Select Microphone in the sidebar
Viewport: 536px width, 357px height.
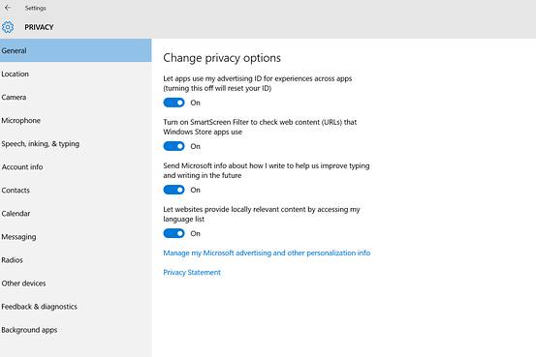tap(76, 121)
